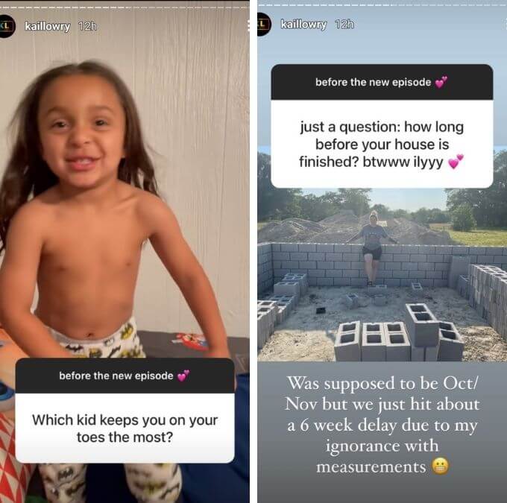Click the hearts emoji in right sticker header
Image resolution: width=507 pixels, height=503 pixels.
click(441, 82)
